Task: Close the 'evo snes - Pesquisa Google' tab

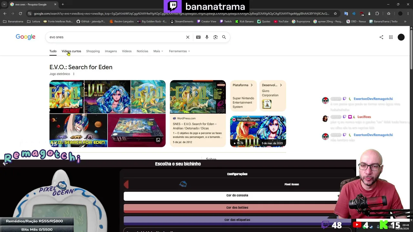Action: pyautogui.click(x=55, y=5)
